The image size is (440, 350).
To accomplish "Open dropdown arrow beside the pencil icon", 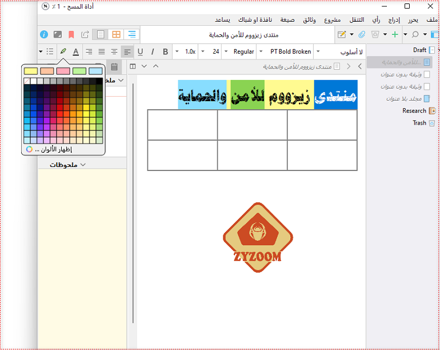I will click(x=351, y=34).
